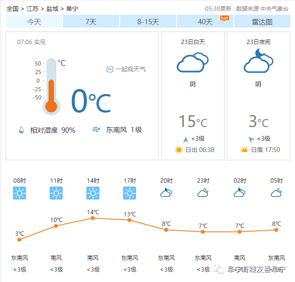Switch to the 7天 forecast tab
This screenshot has width=295, height=282.
pos(91,22)
